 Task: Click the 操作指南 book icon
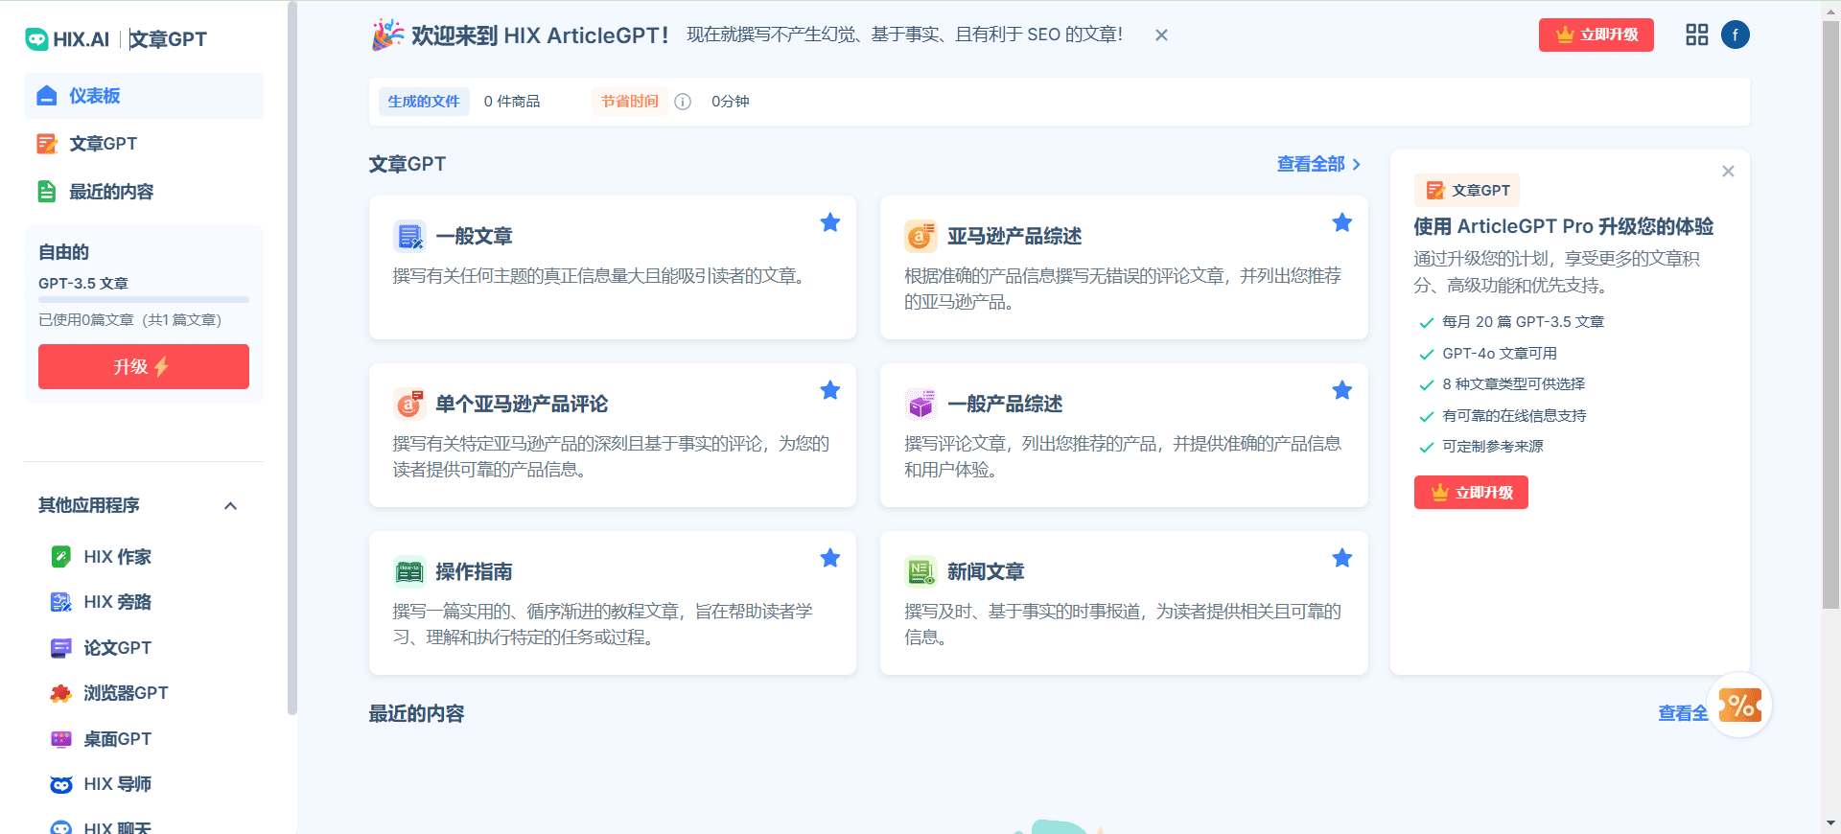click(409, 571)
